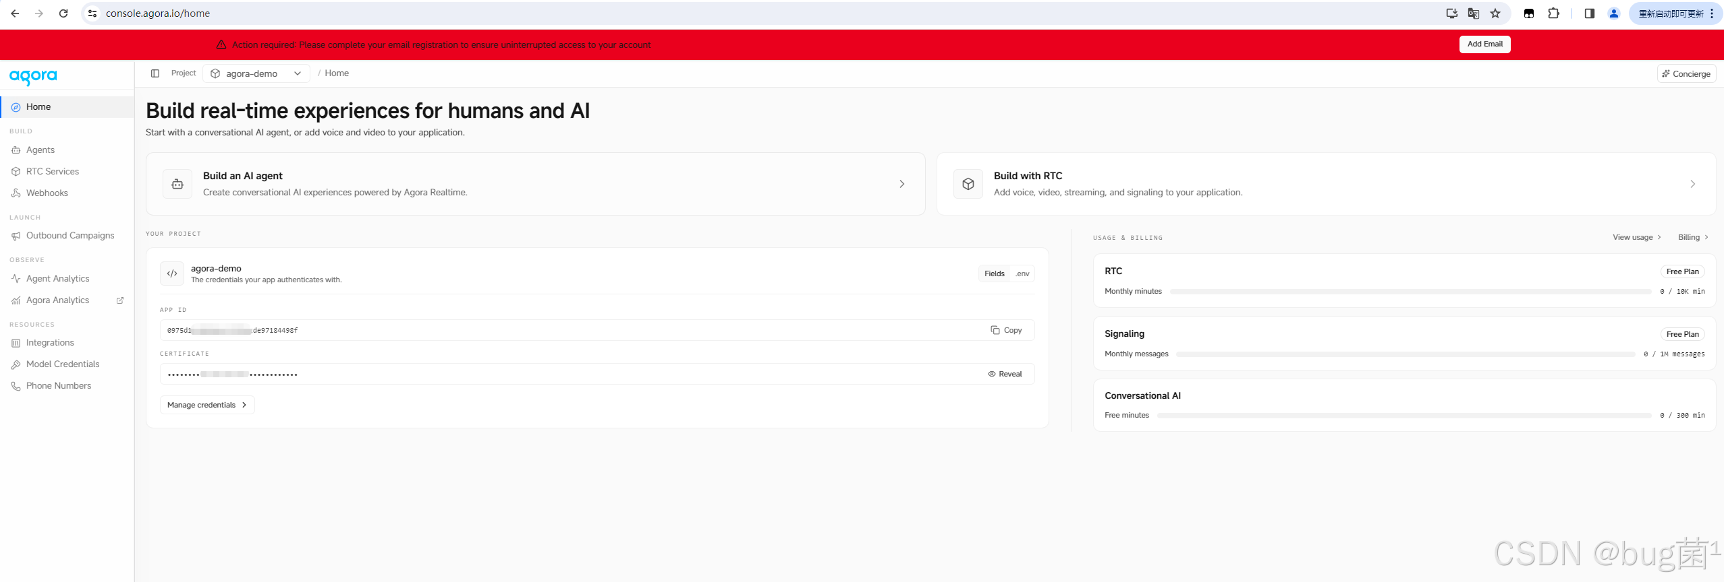Viewport: 1724px width, 582px height.
Task: Click the cube icon on the Build with RTC card
Action: click(968, 184)
